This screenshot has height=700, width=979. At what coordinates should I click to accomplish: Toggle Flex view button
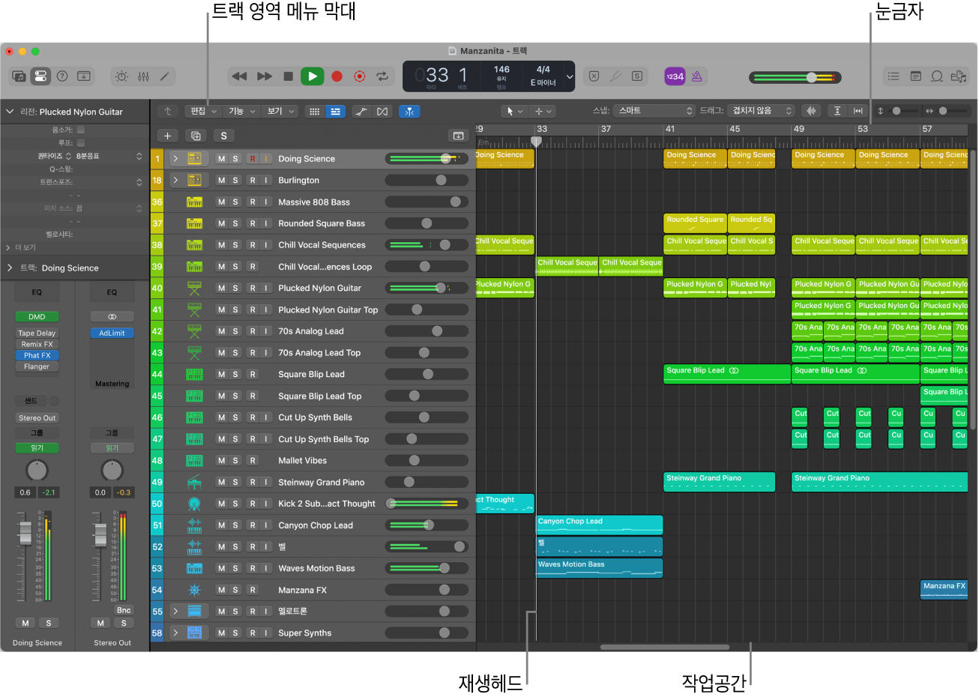(x=382, y=112)
